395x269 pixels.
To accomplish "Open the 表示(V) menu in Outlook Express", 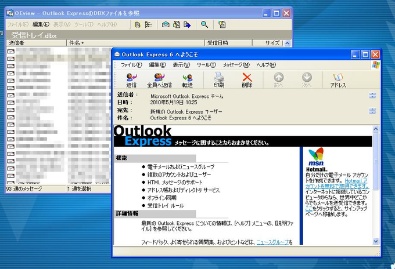I will coord(181,65).
